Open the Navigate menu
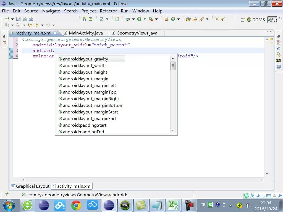This screenshot has width=283, height=212. click(51, 11)
